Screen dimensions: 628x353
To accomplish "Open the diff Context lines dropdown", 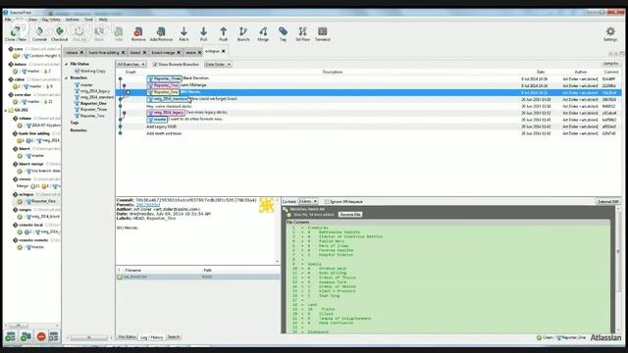I will pos(307,201).
